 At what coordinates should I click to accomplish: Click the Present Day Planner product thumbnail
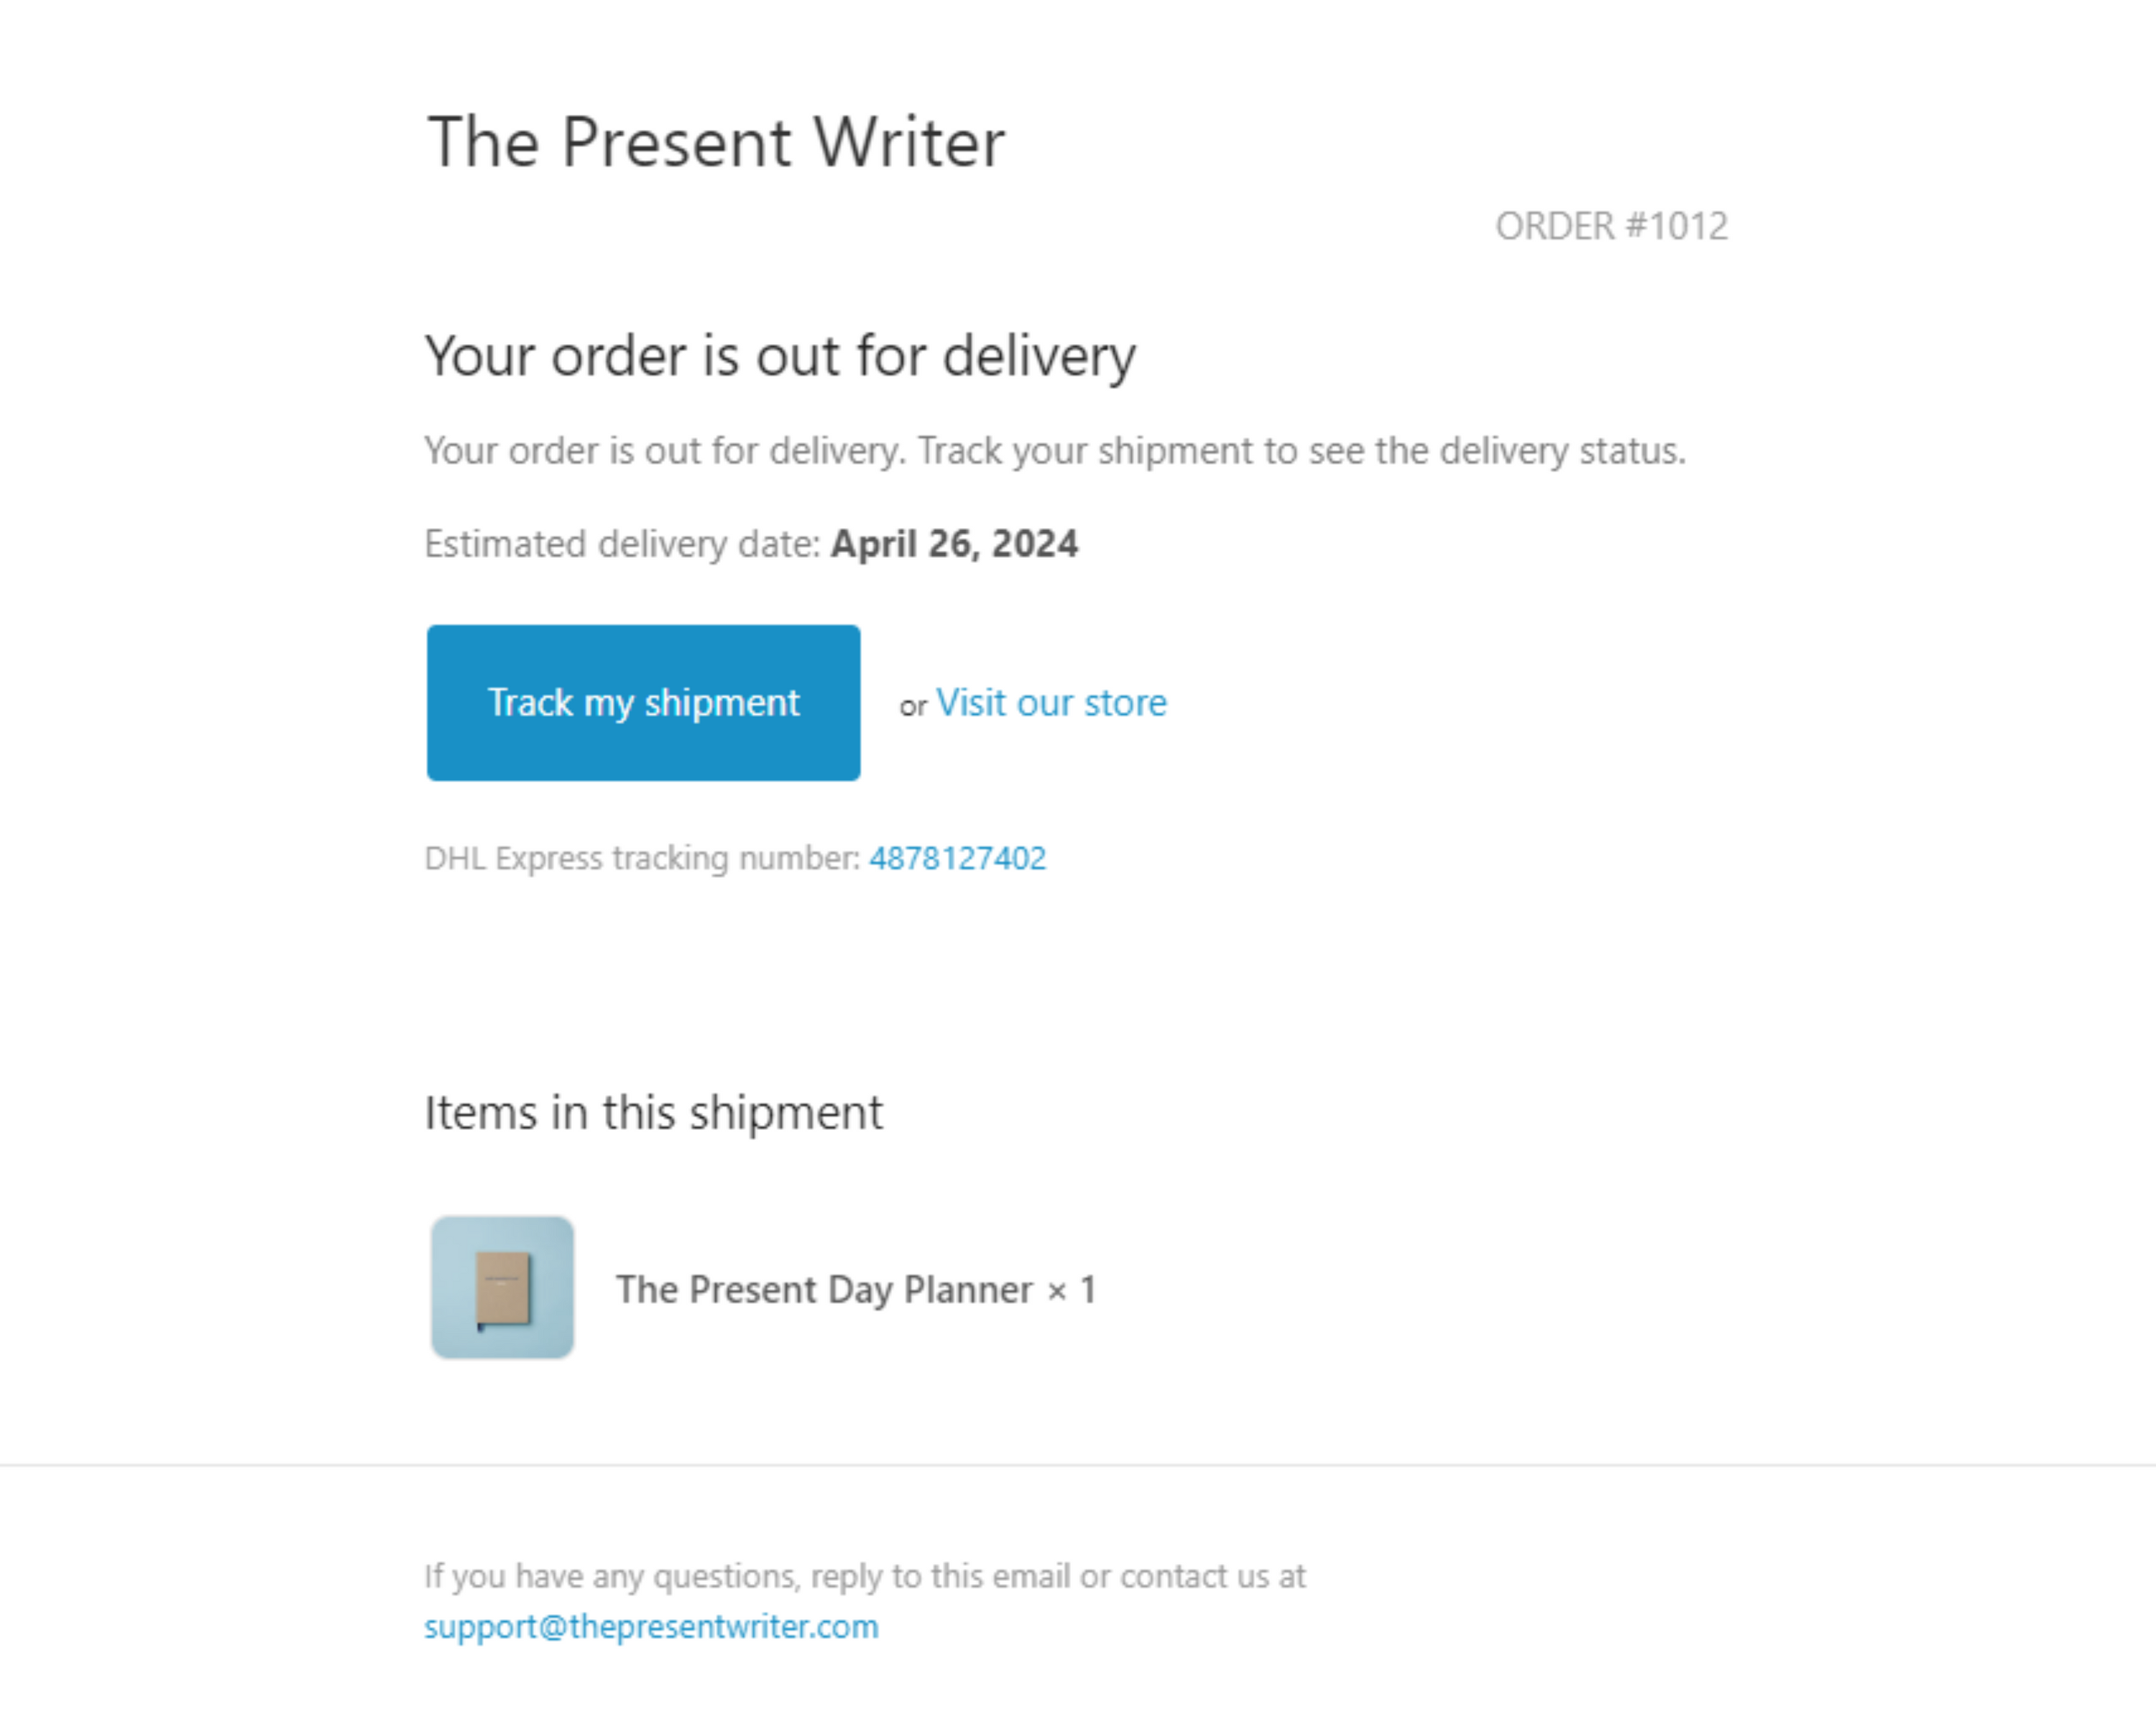click(x=502, y=1287)
